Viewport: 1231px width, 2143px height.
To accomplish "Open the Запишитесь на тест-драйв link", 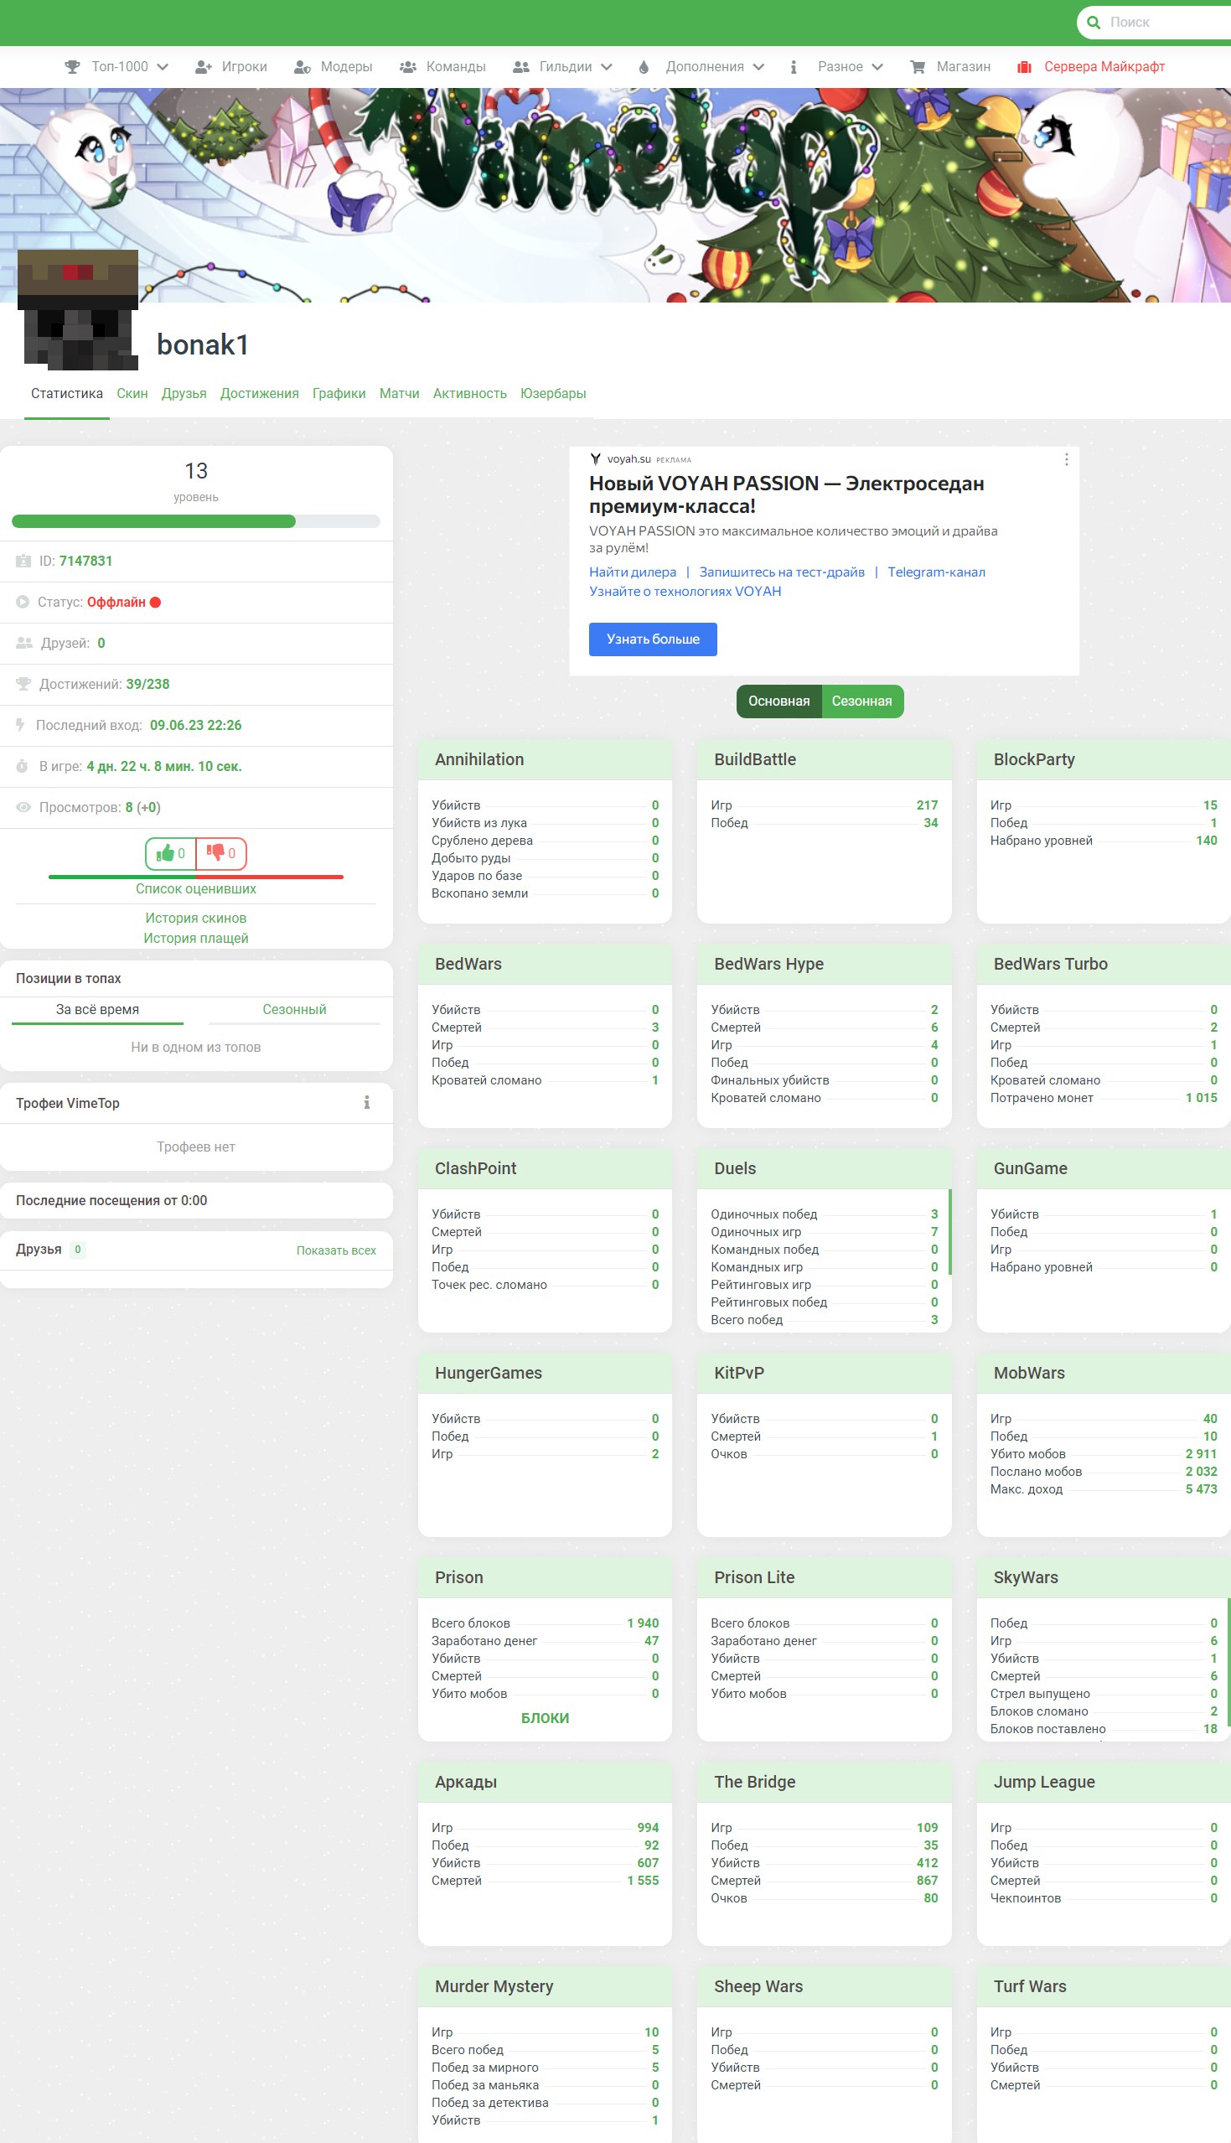I will point(782,572).
